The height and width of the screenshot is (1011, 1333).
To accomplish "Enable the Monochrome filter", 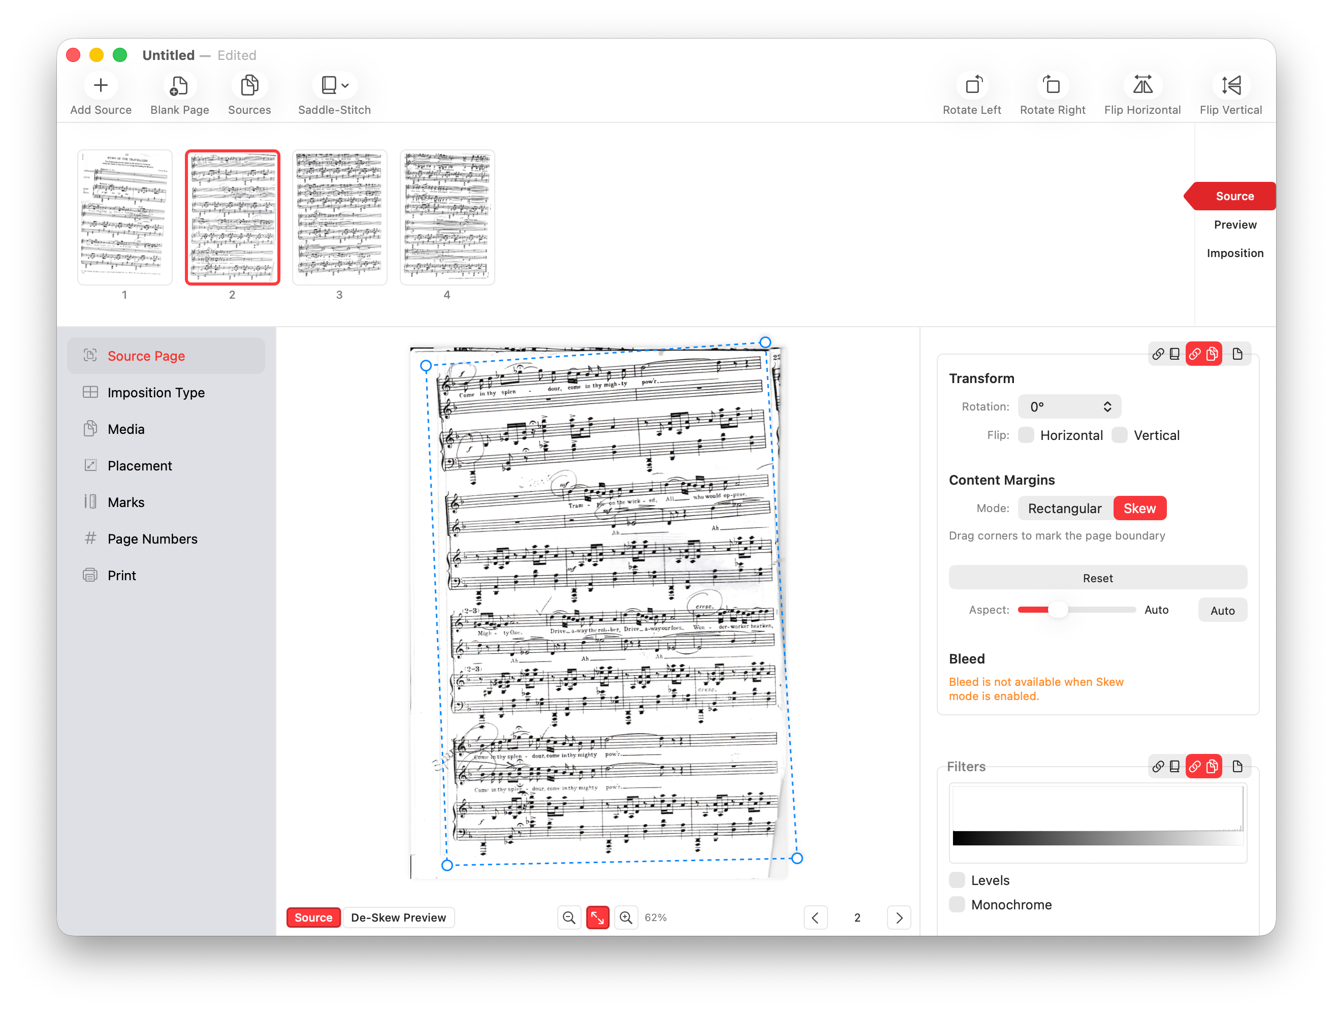I will [957, 904].
